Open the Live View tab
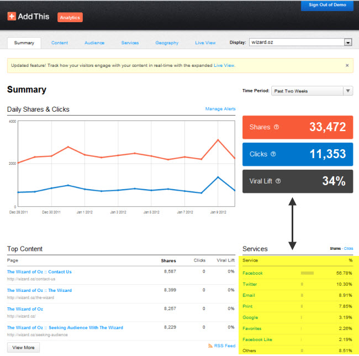The image size is (359, 356). (205, 43)
